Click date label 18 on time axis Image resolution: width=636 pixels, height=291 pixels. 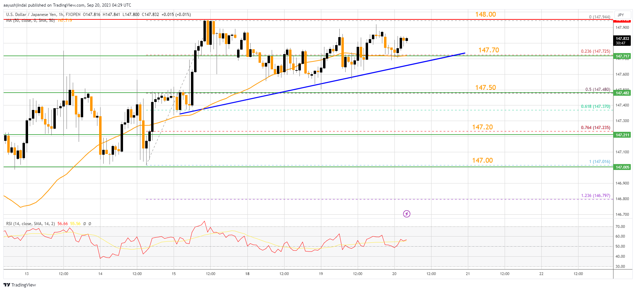(x=247, y=274)
